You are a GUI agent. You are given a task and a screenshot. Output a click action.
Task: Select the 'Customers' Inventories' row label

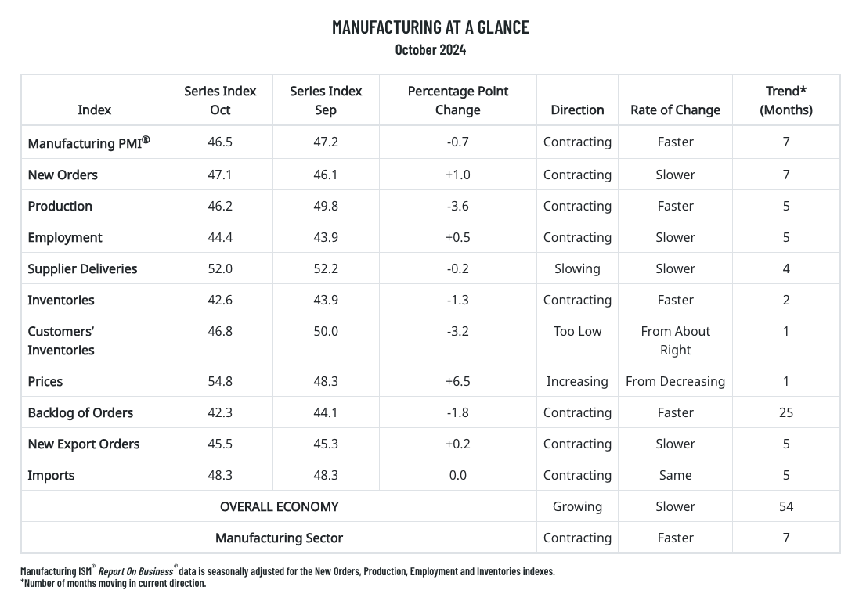click(x=61, y=340)
